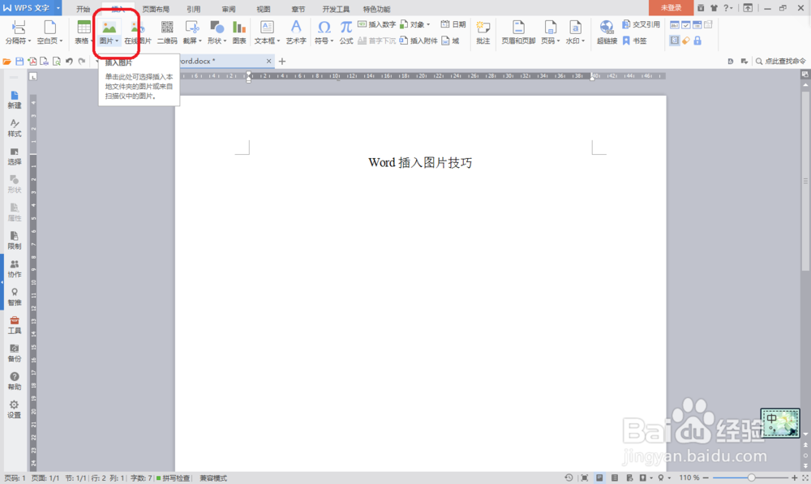The image size is (811, 484).
Task: Open 备份 backup in left sidebar
Action: pos(15,353)
